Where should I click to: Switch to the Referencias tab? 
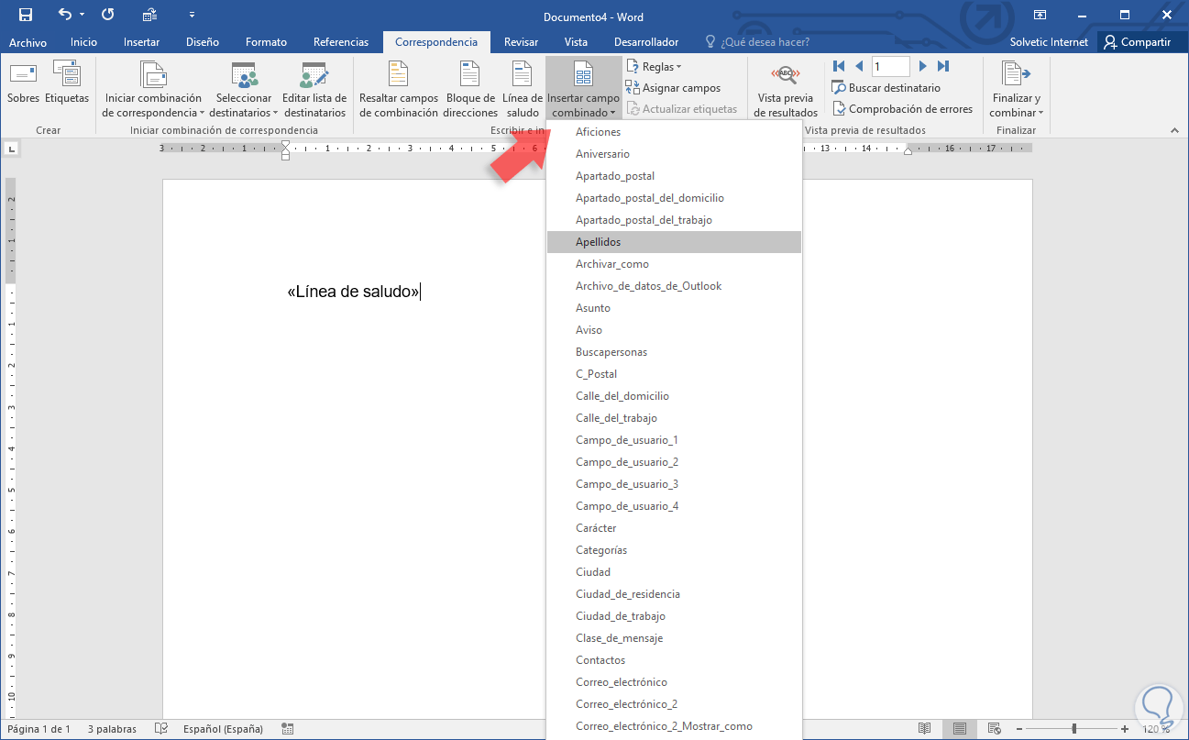click(x=341, y=42)
